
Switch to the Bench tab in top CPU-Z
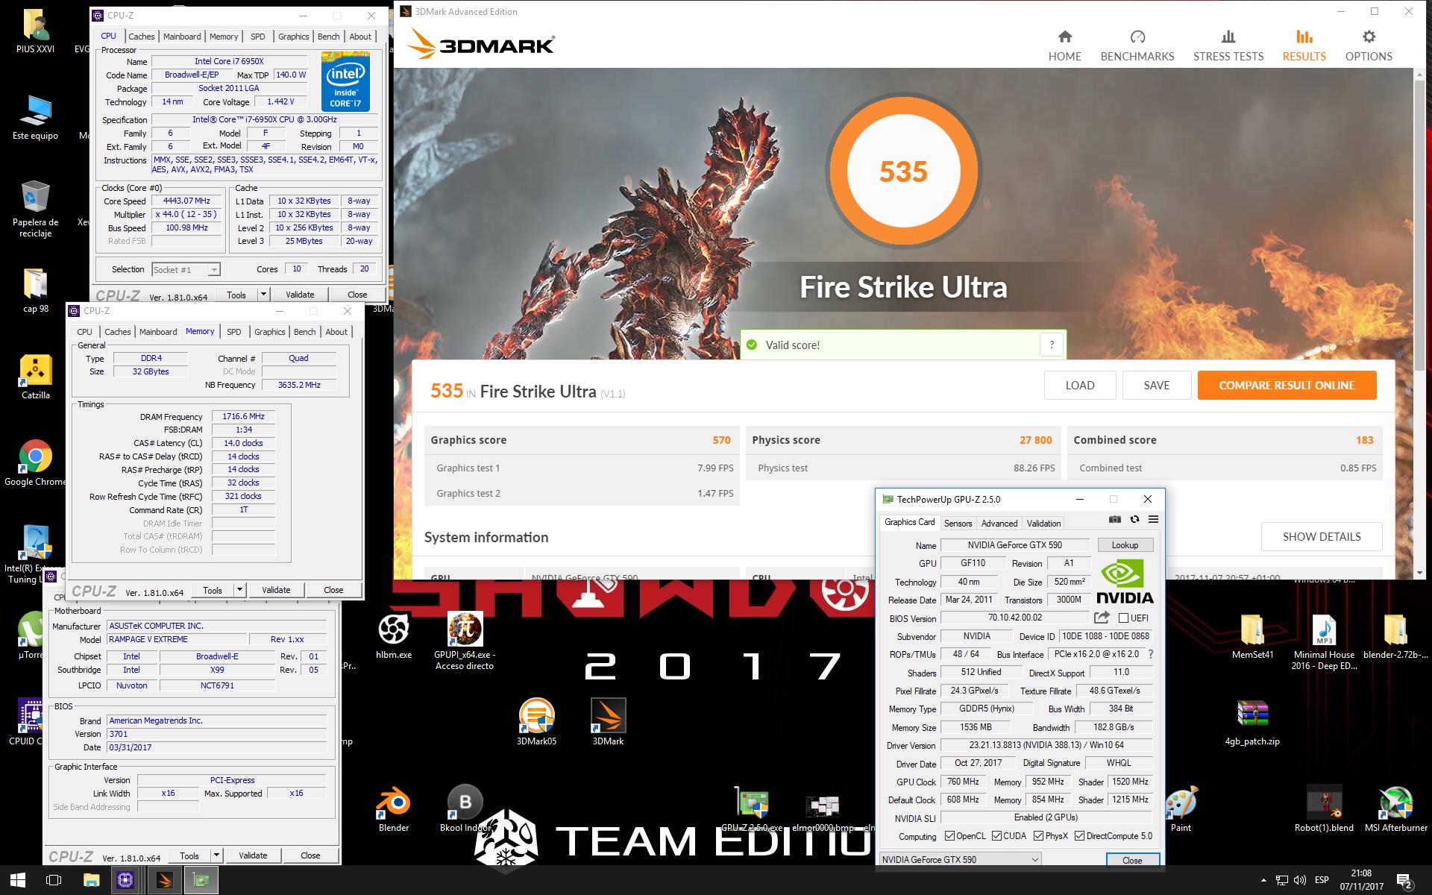click(328, 37)
